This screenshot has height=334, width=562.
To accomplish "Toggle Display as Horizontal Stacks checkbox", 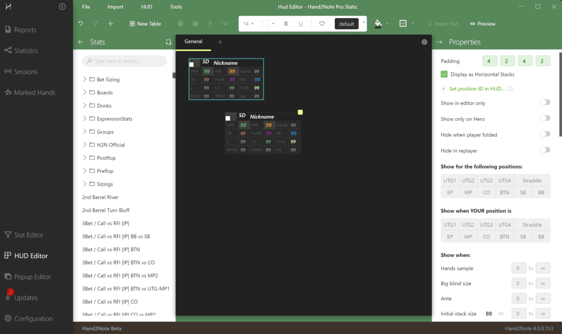I will pos(444,74).
